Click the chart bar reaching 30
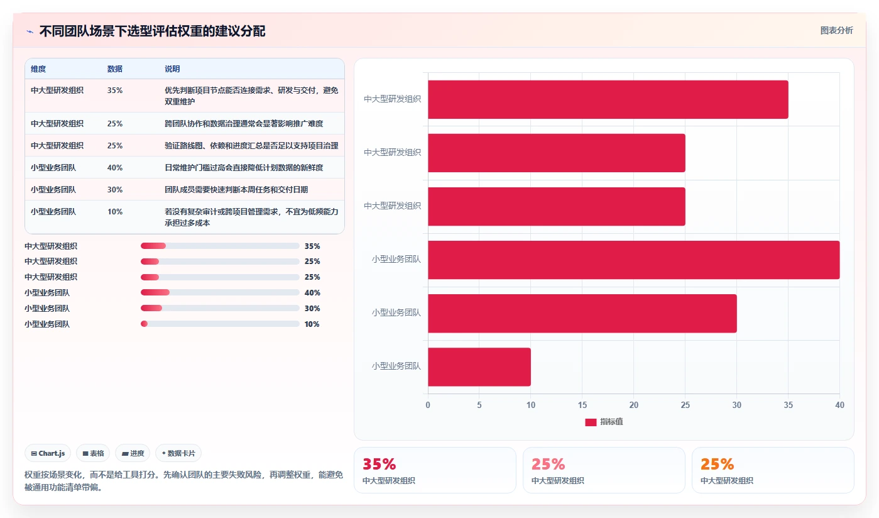This screenshot has width=879, height=518. (x=582, y=313)
